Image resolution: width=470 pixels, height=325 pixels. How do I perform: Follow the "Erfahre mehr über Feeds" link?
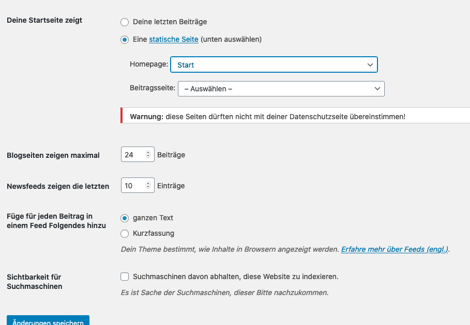click(395, 249)
